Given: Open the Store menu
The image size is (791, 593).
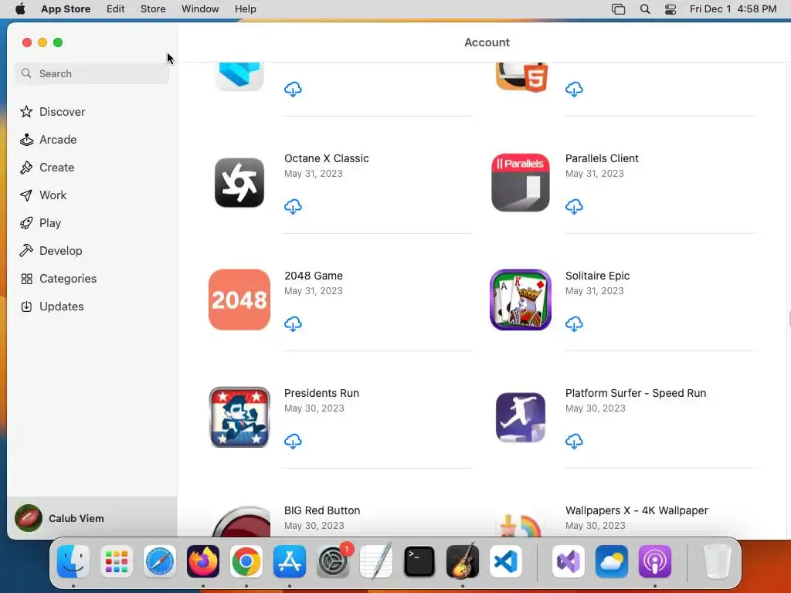Looking at the screenshot, I should [x=153, y=9].
